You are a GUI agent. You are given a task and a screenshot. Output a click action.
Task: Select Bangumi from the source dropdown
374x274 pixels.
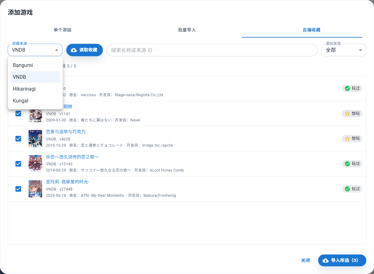pyautogui.click(x=35, y=65)
